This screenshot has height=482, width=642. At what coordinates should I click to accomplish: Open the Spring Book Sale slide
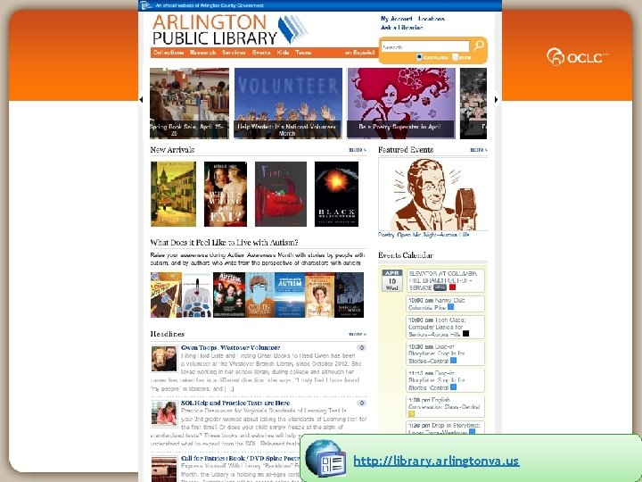coord(189,104)
